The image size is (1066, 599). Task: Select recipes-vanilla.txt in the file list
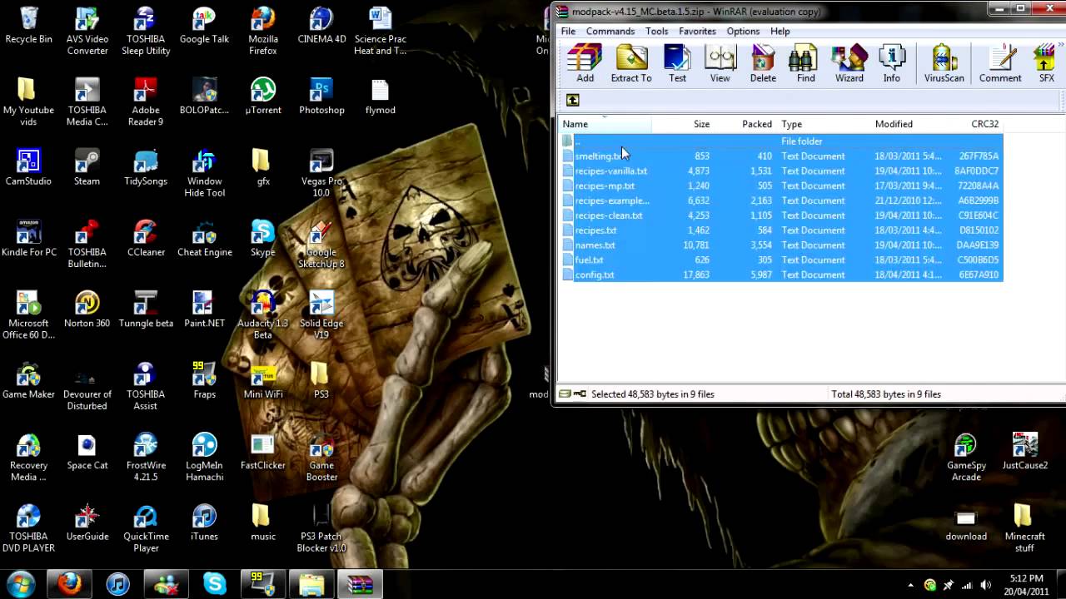[610, 171]
